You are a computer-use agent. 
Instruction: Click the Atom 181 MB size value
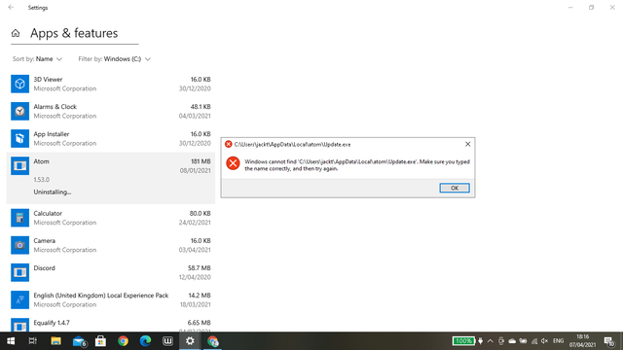(201, 161)
